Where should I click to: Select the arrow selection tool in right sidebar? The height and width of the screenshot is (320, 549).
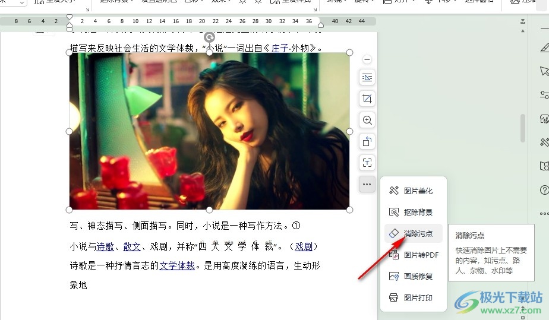(544, 71)
